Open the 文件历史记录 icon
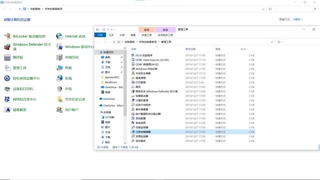320x180 pixels. click(x=59, y=99)
